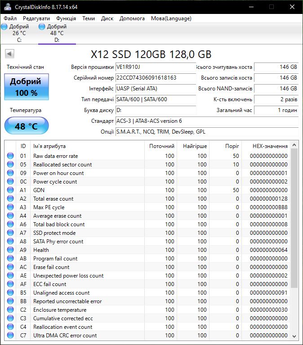Click the CrystalDiskInfo app icon in title bar

point(8,7)
